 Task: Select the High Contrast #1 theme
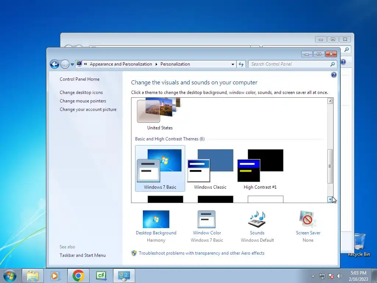[x=260, y=168]
